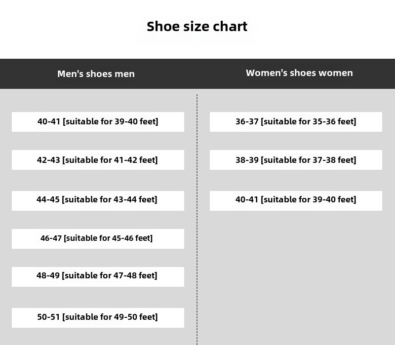The height and width of the screenshot is (345, 395).
Task: Pick men's size 42-43 option
Action: coord(98,160)
